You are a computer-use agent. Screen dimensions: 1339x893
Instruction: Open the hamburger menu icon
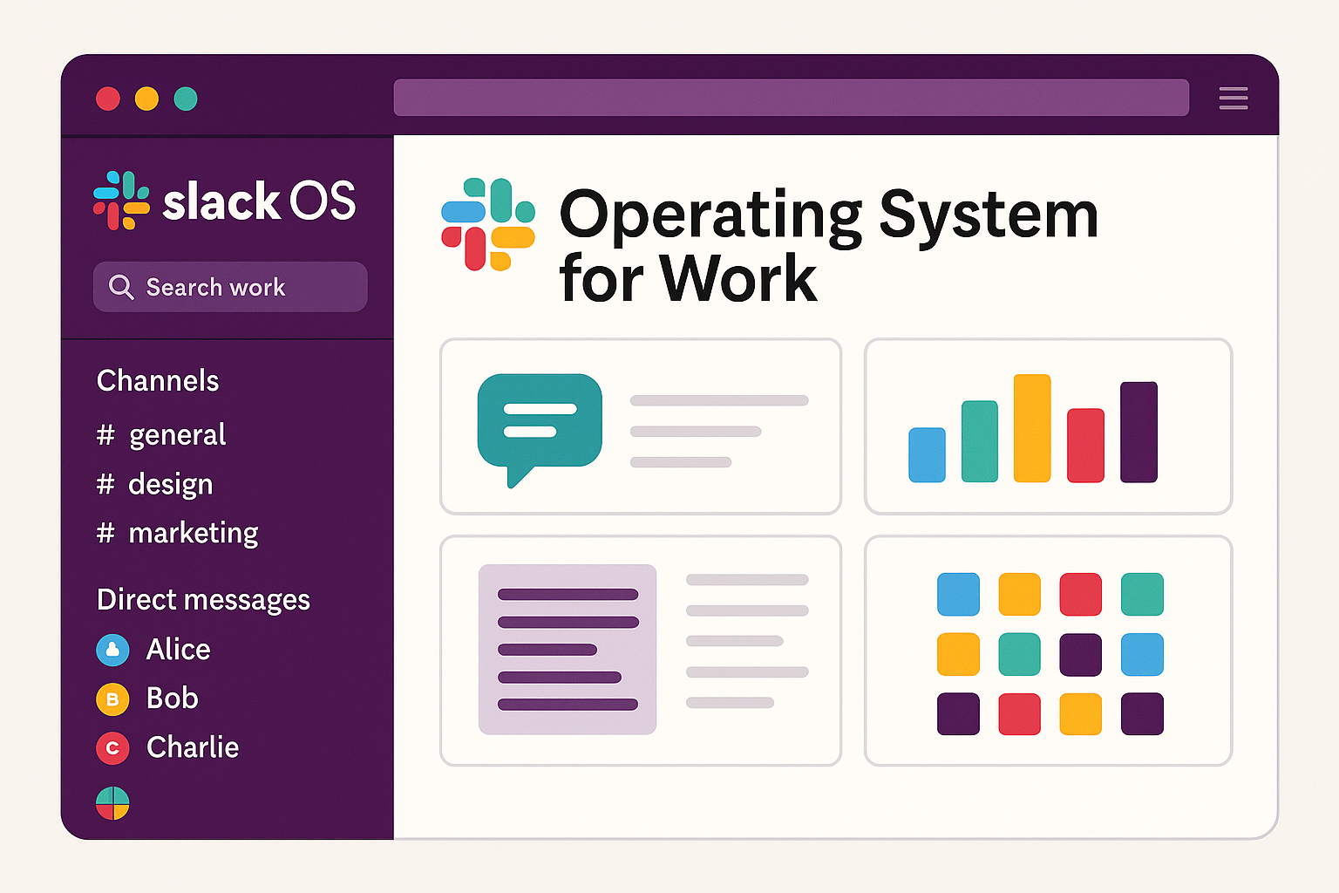pos(1233,99)
